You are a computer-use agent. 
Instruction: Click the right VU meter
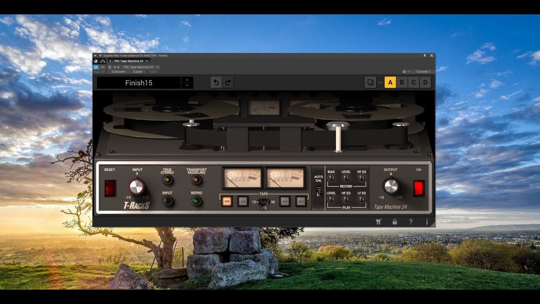click(x=285, y=178)
